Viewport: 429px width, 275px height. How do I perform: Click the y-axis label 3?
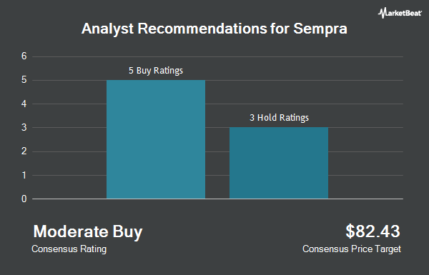click(24, 127)
